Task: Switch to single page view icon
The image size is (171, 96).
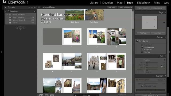Action: point(52,95)
